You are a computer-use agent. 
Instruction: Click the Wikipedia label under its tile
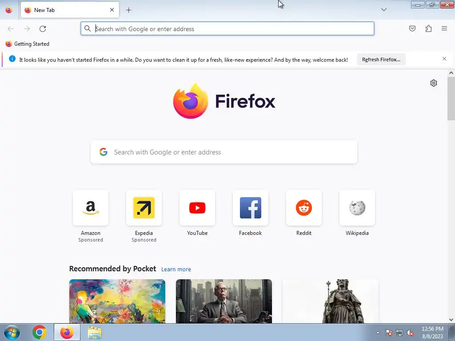357,233
